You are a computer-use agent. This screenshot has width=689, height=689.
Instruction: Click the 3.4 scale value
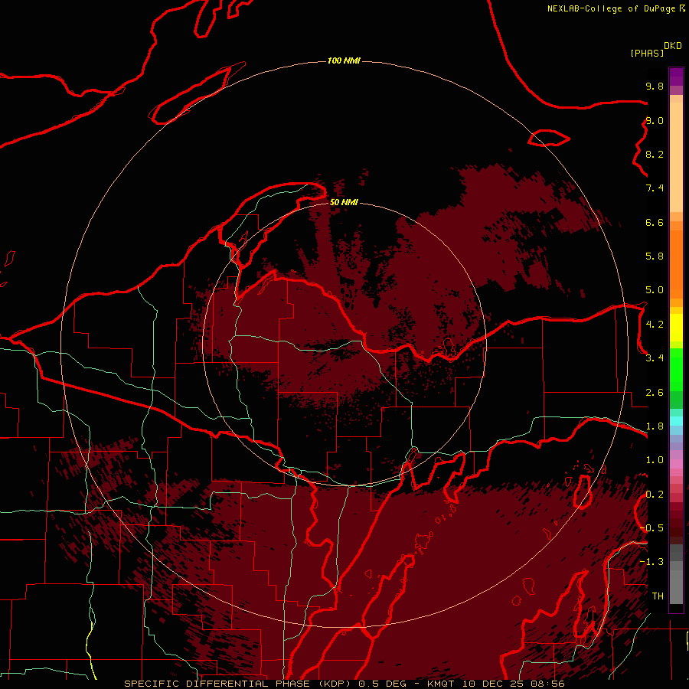[x=655, y=358]
